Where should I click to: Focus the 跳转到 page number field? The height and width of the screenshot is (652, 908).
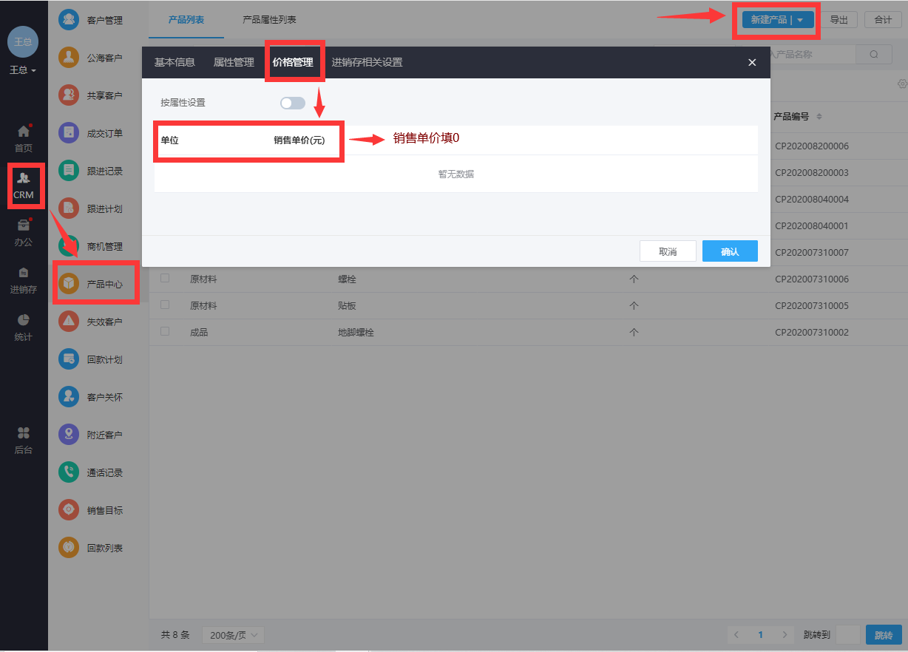pos(849,635)
